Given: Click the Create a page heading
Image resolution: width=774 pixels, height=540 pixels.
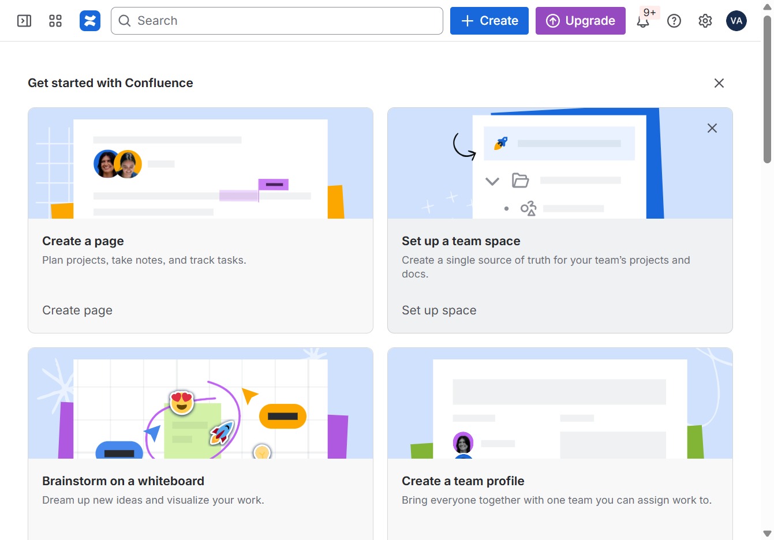Looking at the screenshot, I should pos(83,241).
